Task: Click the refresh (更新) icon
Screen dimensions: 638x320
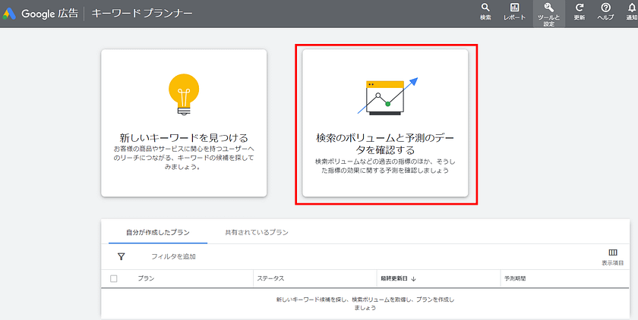Action: [580, 11]
